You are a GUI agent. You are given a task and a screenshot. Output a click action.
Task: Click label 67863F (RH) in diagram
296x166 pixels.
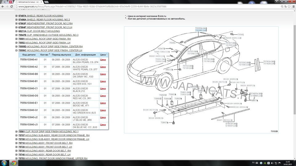pos(231,124)
